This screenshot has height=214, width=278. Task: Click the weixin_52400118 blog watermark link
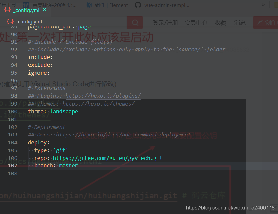pyautogui.click(x=230, y=207)
